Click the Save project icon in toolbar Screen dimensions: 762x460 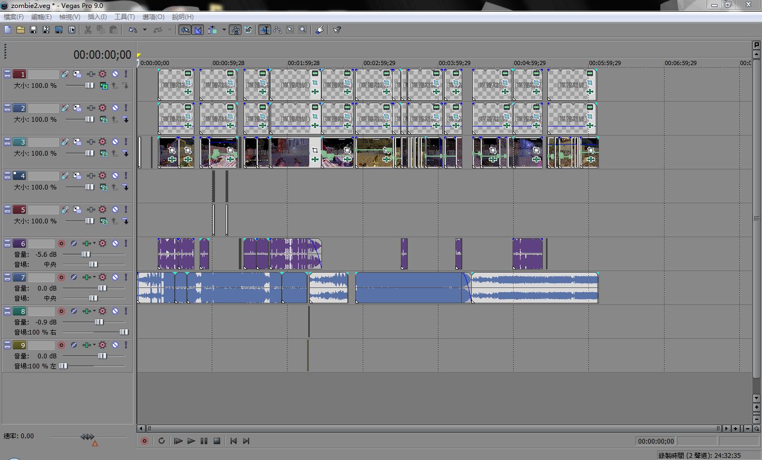tap(33, 30)
